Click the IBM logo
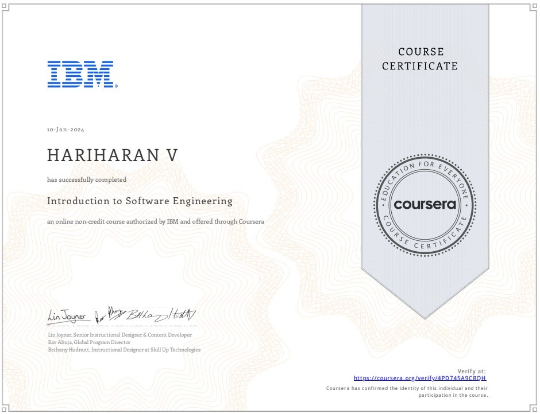This screenshot has height=414, width=540. [x=82, y=75]
